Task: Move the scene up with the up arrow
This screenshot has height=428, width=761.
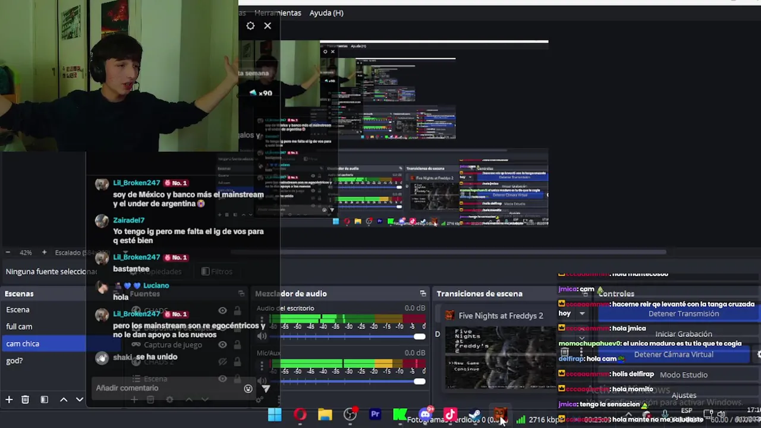Action: (64, 400)
